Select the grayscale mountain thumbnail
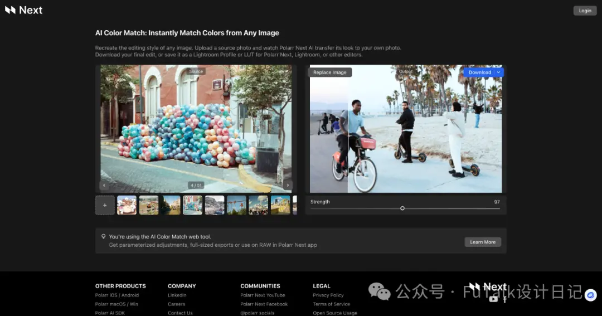The image size is (602, 316). pyautogui.click(x=215, y=205)
